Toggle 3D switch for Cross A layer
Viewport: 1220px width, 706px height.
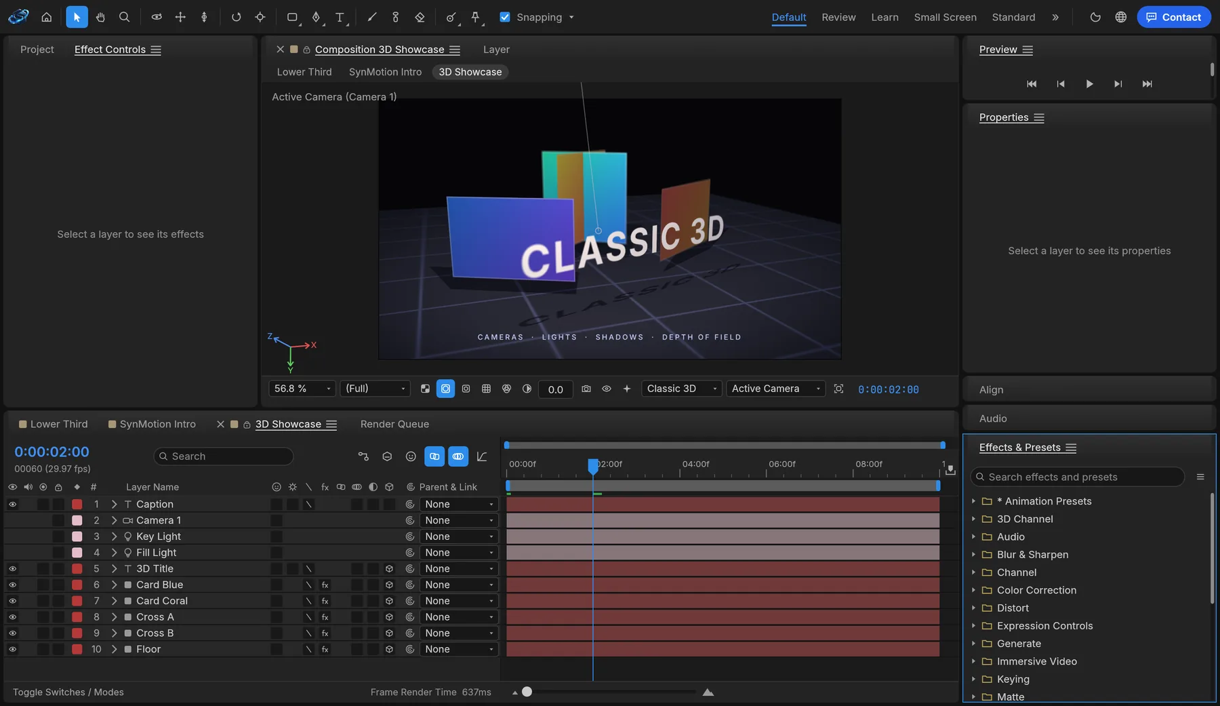tap(389, 617)
